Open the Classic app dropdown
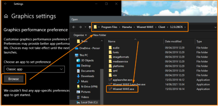218x106 pixels. pos(34,69)
